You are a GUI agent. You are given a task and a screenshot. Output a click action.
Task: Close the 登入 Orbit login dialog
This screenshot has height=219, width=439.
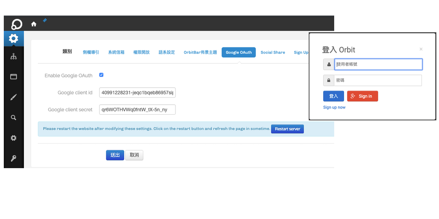point(421,49)
